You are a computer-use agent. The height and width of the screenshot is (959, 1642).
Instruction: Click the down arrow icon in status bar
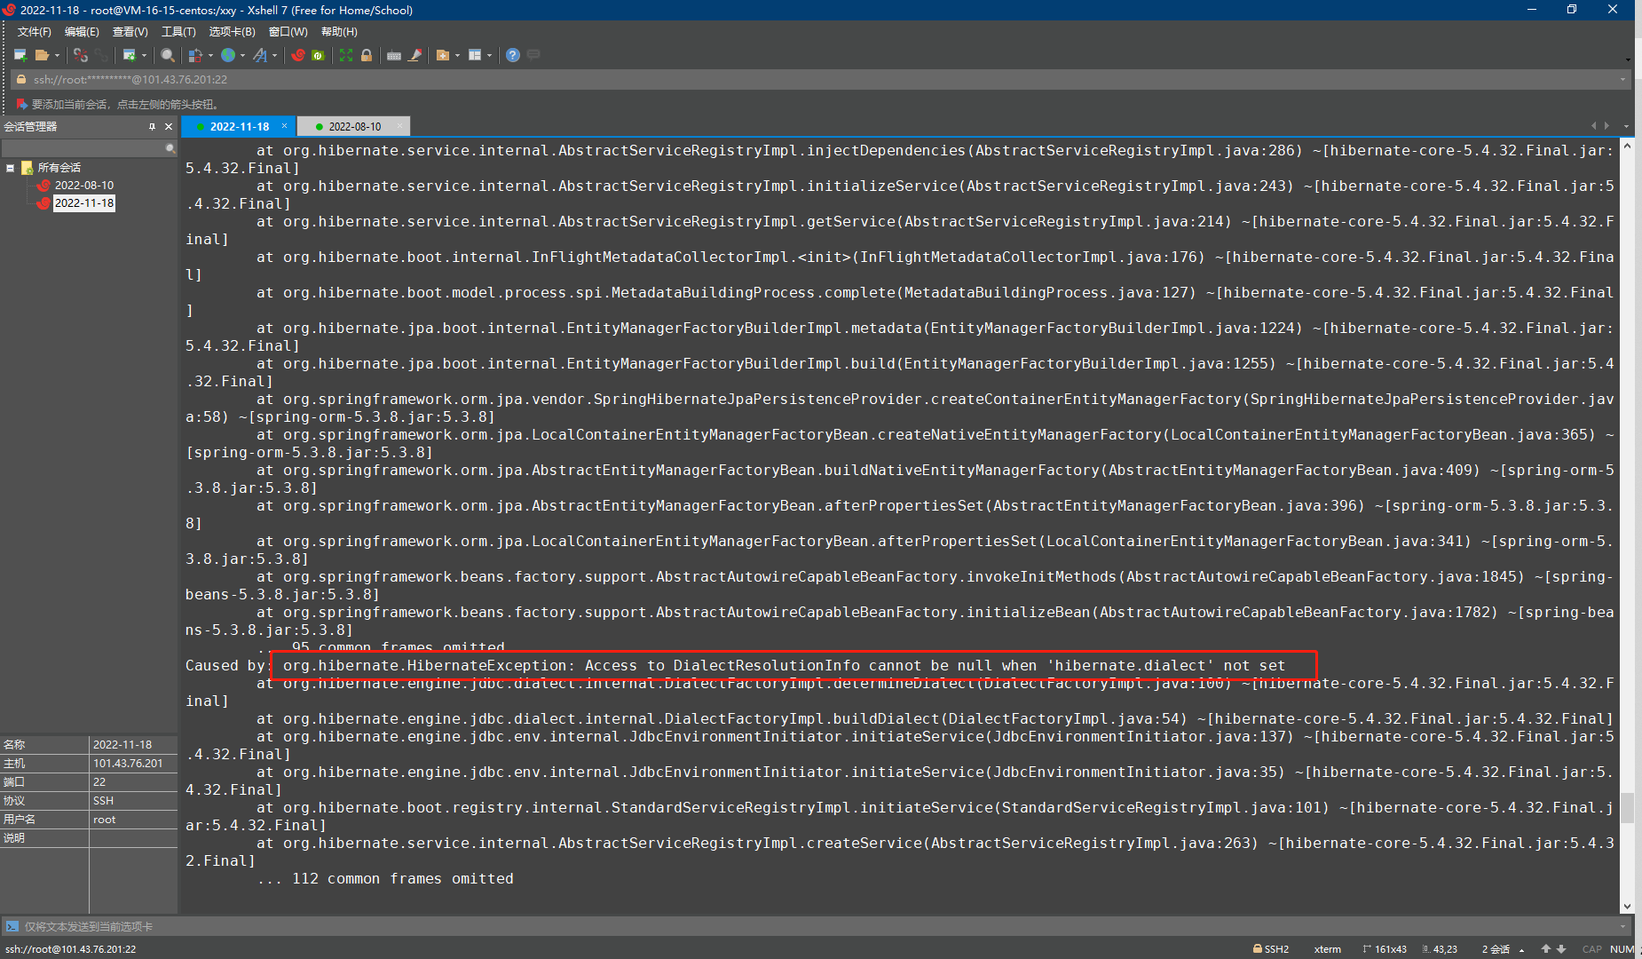[x=1561, y=949]
